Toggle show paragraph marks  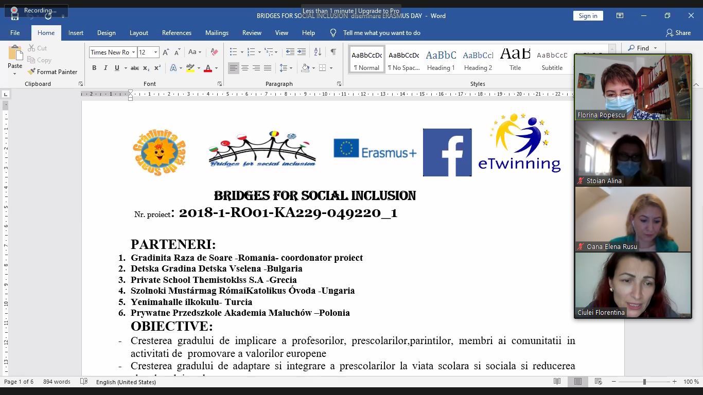point(333,52)
